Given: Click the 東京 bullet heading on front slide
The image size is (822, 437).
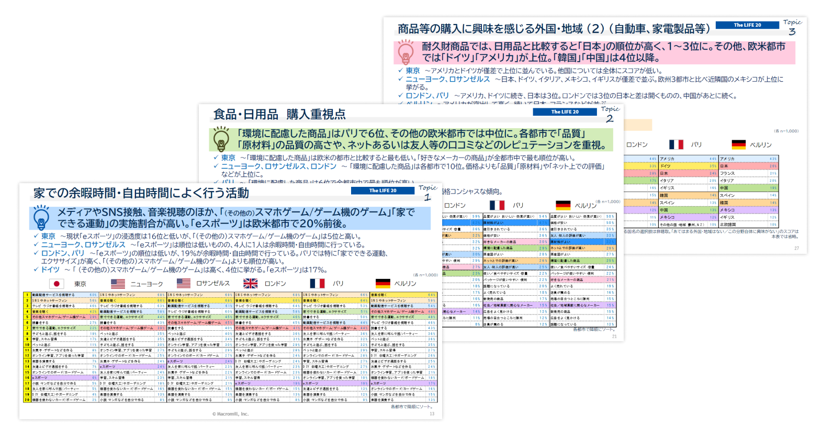Looking at the screenshot, I should 48,236.
